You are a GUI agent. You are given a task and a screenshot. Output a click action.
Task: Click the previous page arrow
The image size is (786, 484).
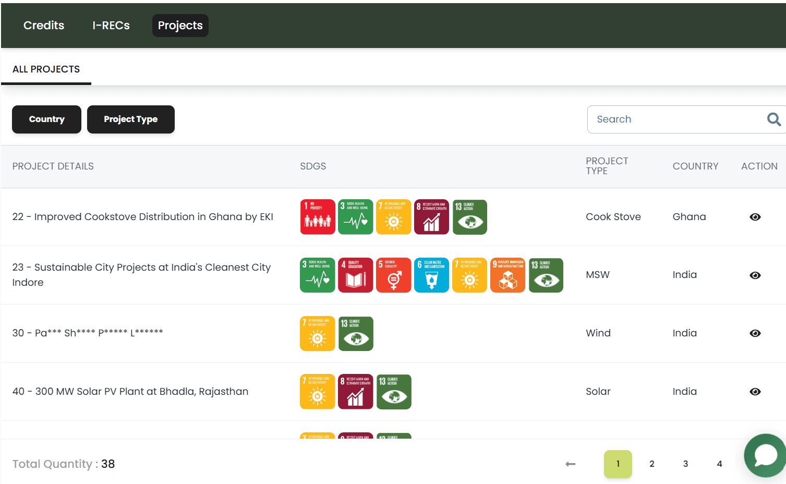click(570, 464)
